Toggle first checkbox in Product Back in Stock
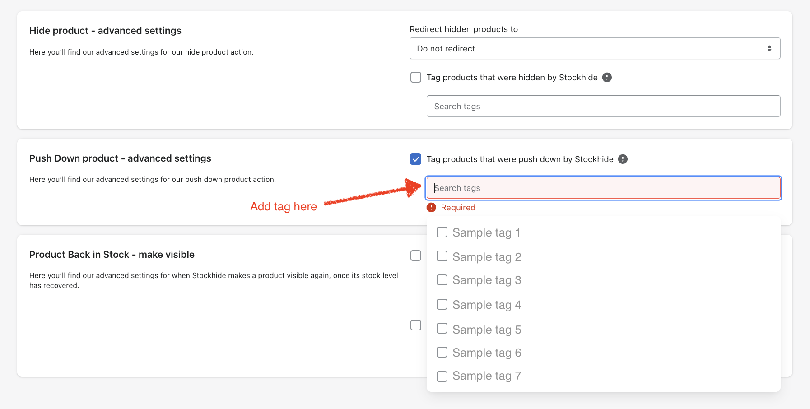This screenshot has width=810, height=409. 416,256
